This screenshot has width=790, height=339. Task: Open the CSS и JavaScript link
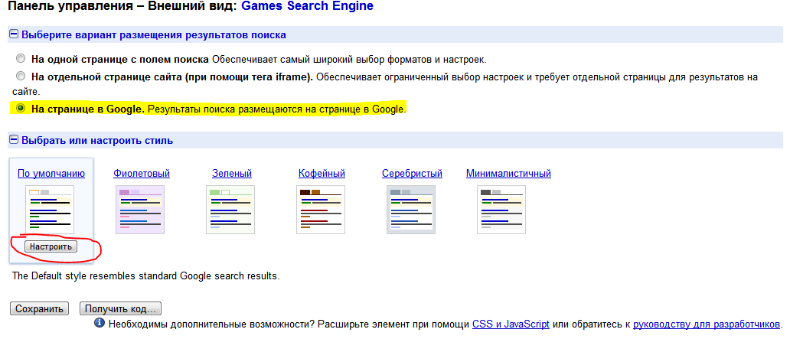(x=511, y=324)
